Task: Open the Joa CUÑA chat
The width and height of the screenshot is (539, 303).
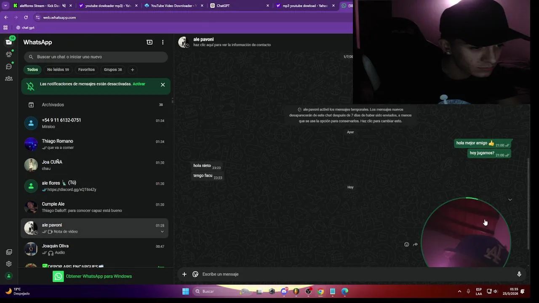Action: [95, 165]
